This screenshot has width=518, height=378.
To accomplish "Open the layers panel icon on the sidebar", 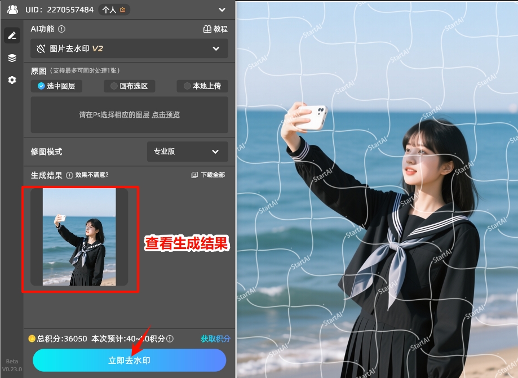I will click(x=12, y=57).
